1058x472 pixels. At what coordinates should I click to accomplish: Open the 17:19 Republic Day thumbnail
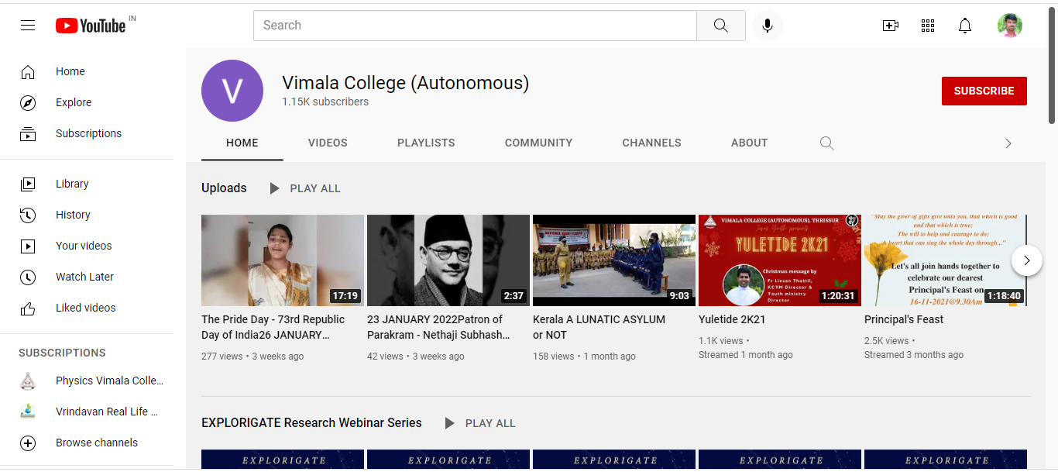[x=283, y=260]
